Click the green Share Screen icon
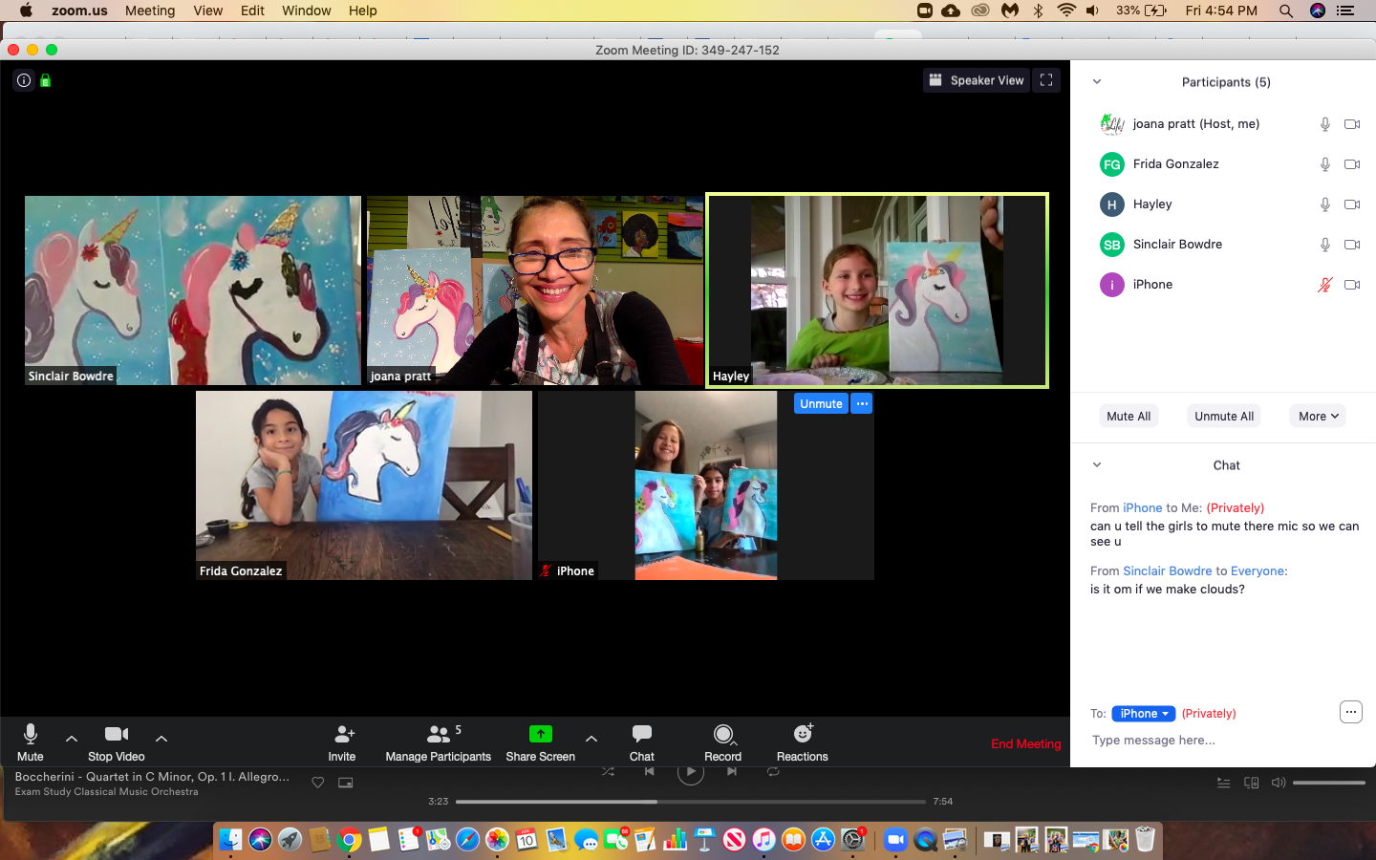1376x860 pixels. pyautogui.click(x=540, y=734)
